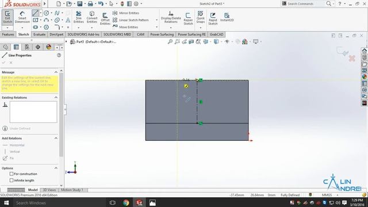Viewport: 368px width, 207px height.
Task: Click the Repair Sketch tool
Action: [188, 19]
